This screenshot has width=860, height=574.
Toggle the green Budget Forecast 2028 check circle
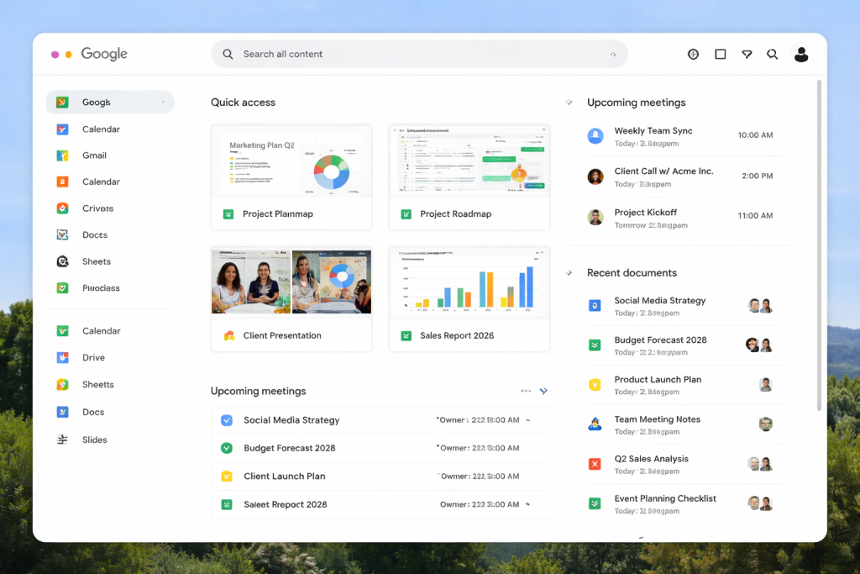point(227,448)
